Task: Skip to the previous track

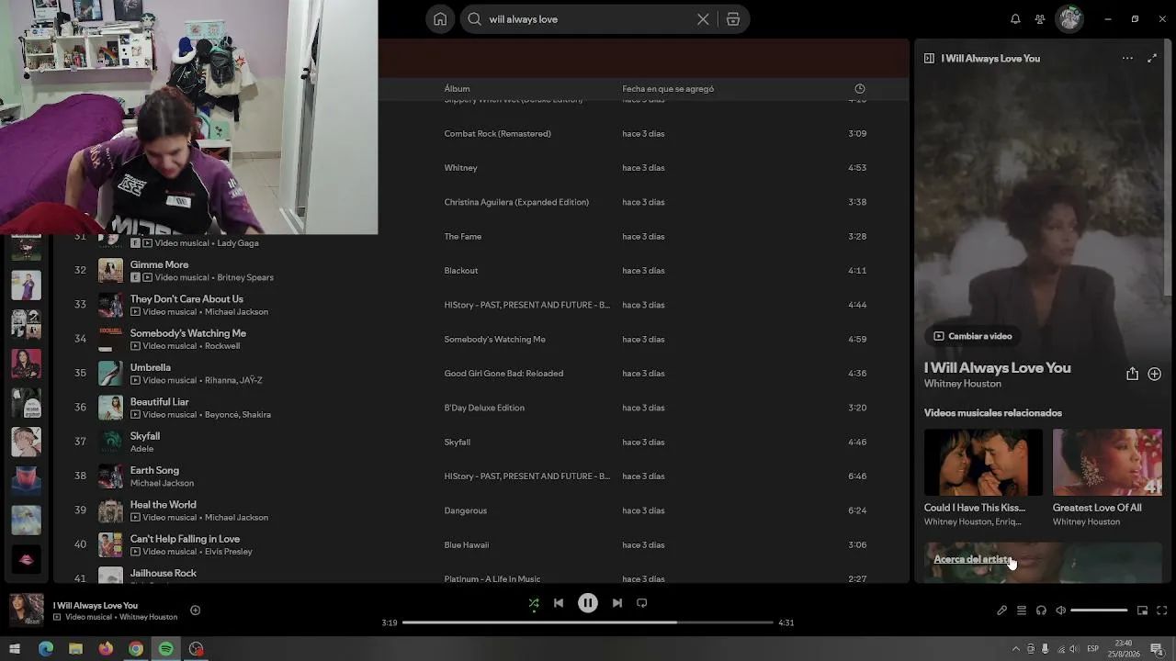Action: coord(559,603)
